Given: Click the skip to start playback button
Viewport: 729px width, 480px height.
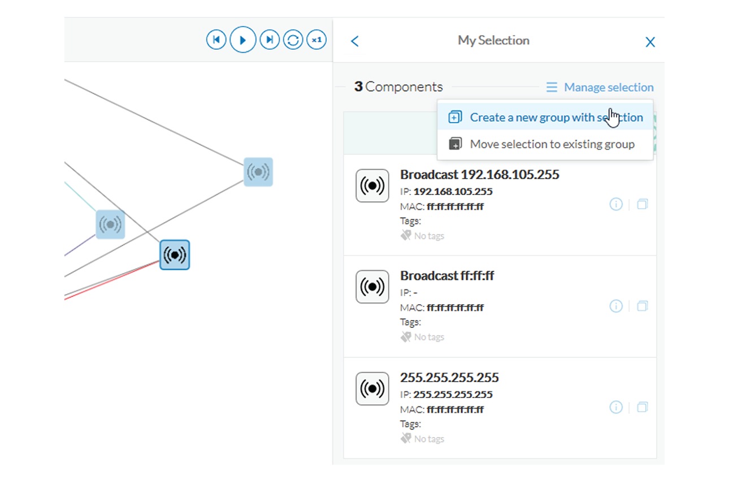Looking at the screenshot, I should click(x=216, y=40).
